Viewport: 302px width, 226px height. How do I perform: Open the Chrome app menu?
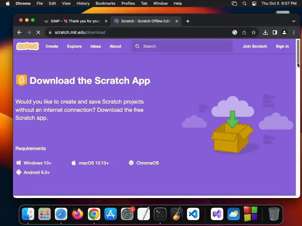tap(23, 4)
